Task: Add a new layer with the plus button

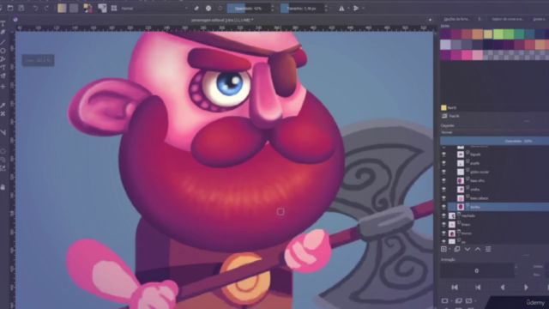Action: pyautogui.click(x=444, y=249)
